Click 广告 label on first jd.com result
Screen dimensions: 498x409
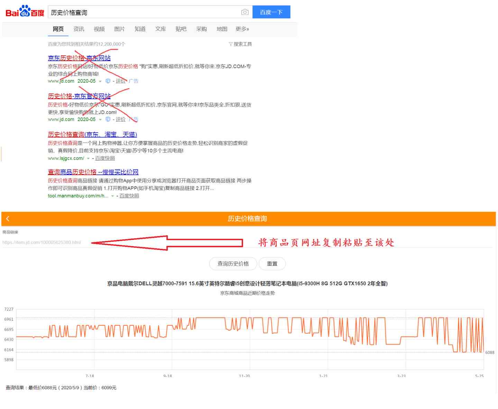click(134, 81)
